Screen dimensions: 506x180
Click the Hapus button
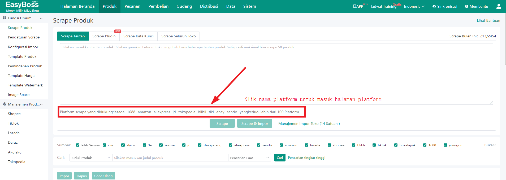point(82,176)
